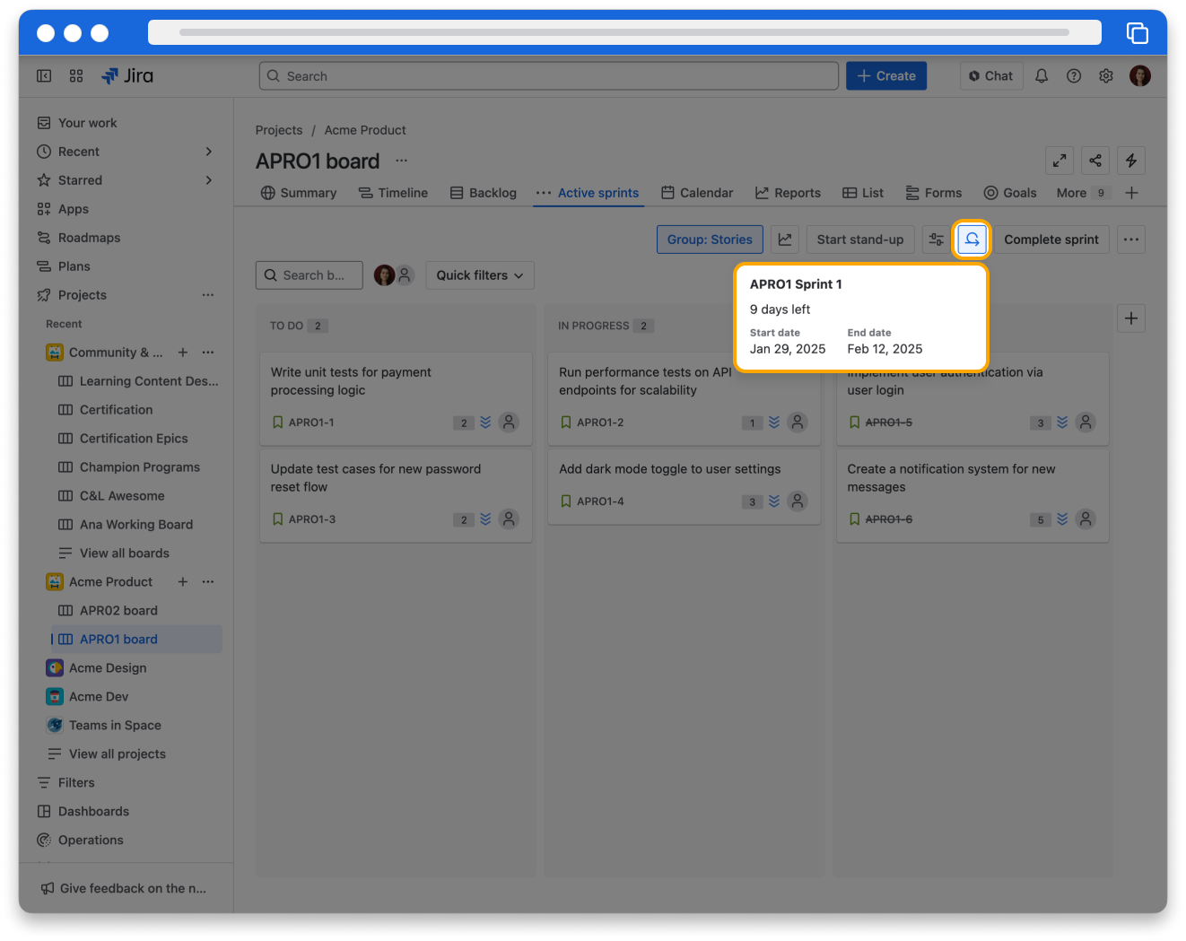Filter by unassigned avatar icon
1186x941 pixels.
406,275
